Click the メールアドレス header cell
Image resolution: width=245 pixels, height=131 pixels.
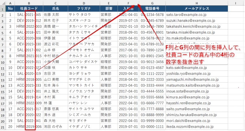click(196, 8)
